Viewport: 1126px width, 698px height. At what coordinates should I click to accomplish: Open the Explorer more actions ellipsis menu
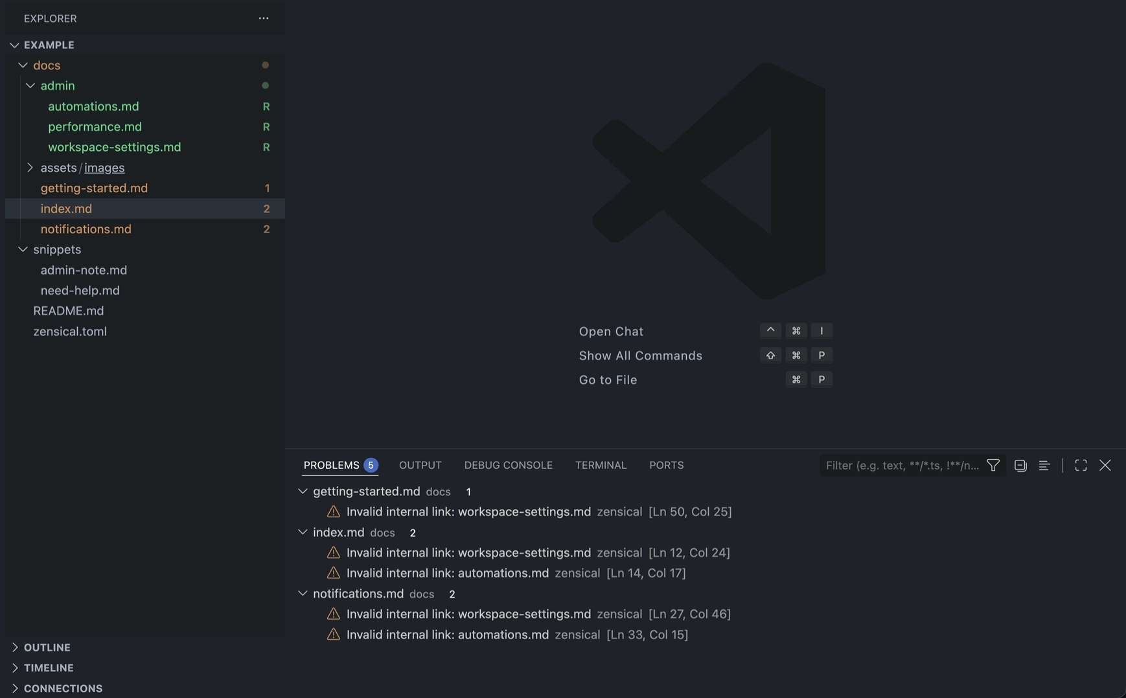coord(263,18)
